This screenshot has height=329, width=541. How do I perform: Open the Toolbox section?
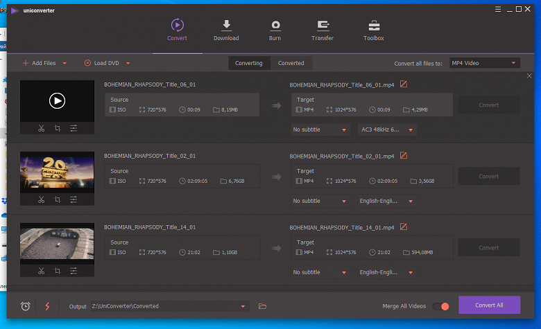tap(373, 30)
